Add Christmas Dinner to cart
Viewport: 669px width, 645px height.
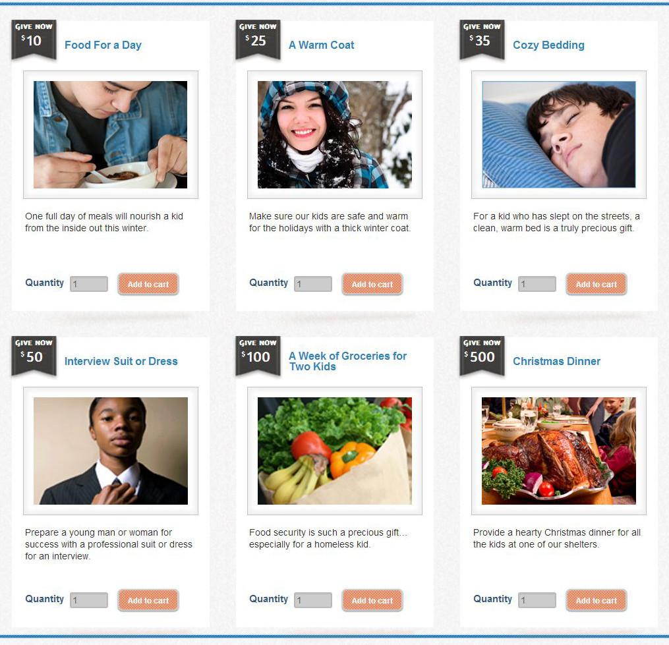596,600
